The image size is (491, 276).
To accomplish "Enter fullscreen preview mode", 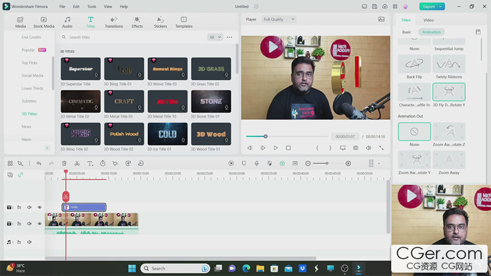I will (382, 148).
